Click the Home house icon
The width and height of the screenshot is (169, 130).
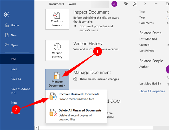coord(7,25)
